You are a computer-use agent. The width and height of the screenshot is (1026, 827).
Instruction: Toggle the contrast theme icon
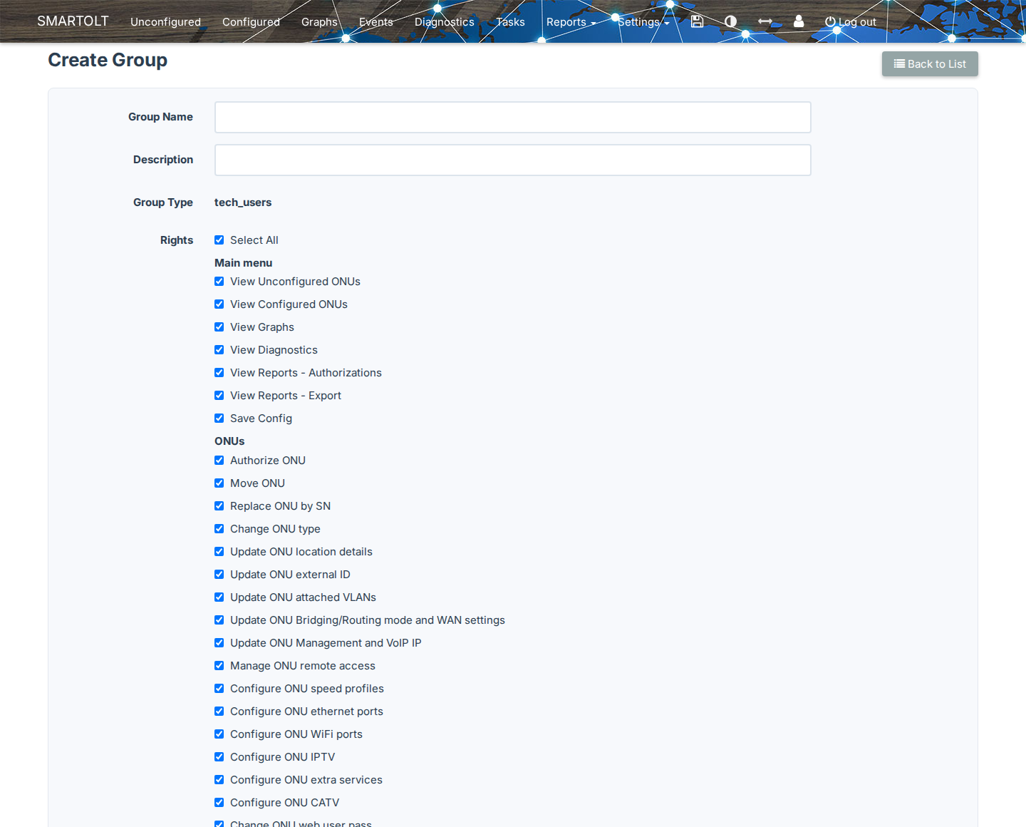point(730,21)
